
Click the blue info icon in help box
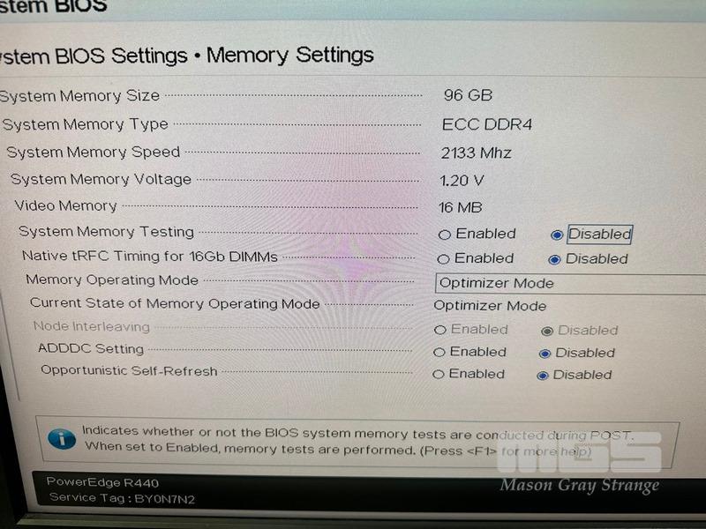click(62, 439)
